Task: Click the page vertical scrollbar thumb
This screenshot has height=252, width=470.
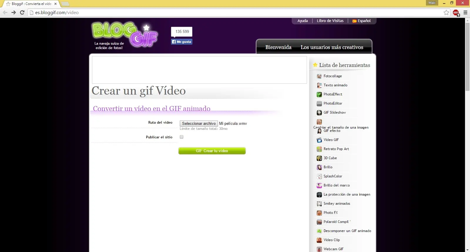Action: 467,57
